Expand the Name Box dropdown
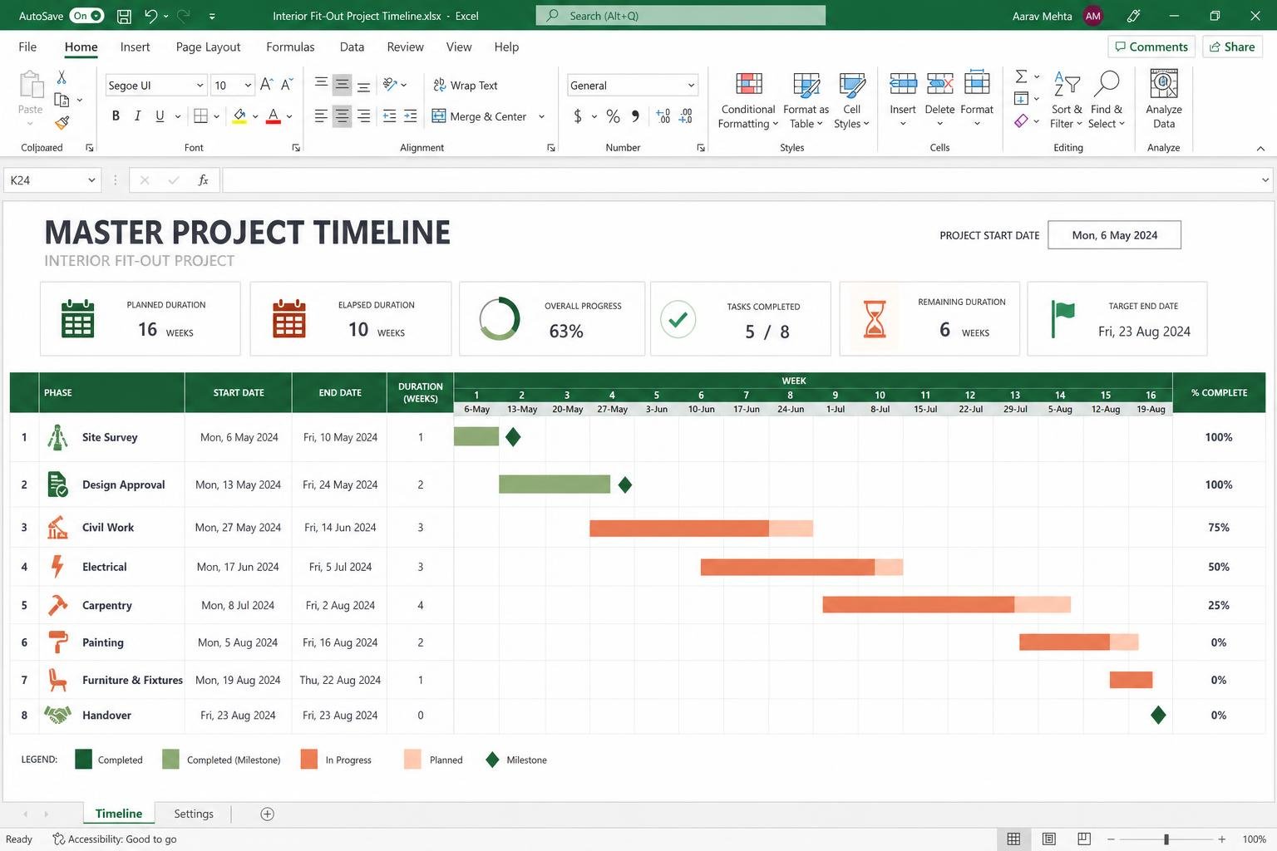The height and width of the screenshot is (851, 1277). (x=91, y=180)
